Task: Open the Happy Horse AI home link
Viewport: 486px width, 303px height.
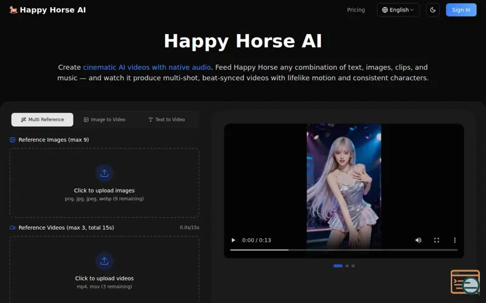Action: [47, 10]
